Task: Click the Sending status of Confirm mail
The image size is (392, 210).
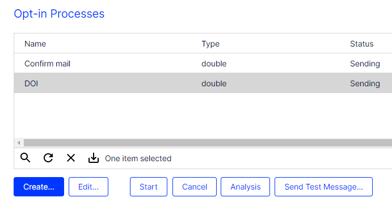Action: [365, 64]
